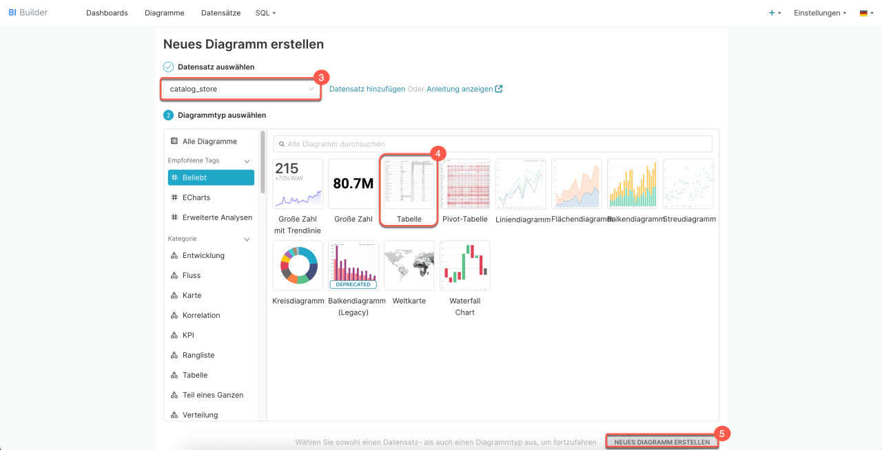Open the Einstellungen dropdown menu
Screen dimensions: 882x450
[820, 13]
